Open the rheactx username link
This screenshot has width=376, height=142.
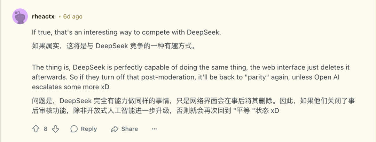[43, 17]
